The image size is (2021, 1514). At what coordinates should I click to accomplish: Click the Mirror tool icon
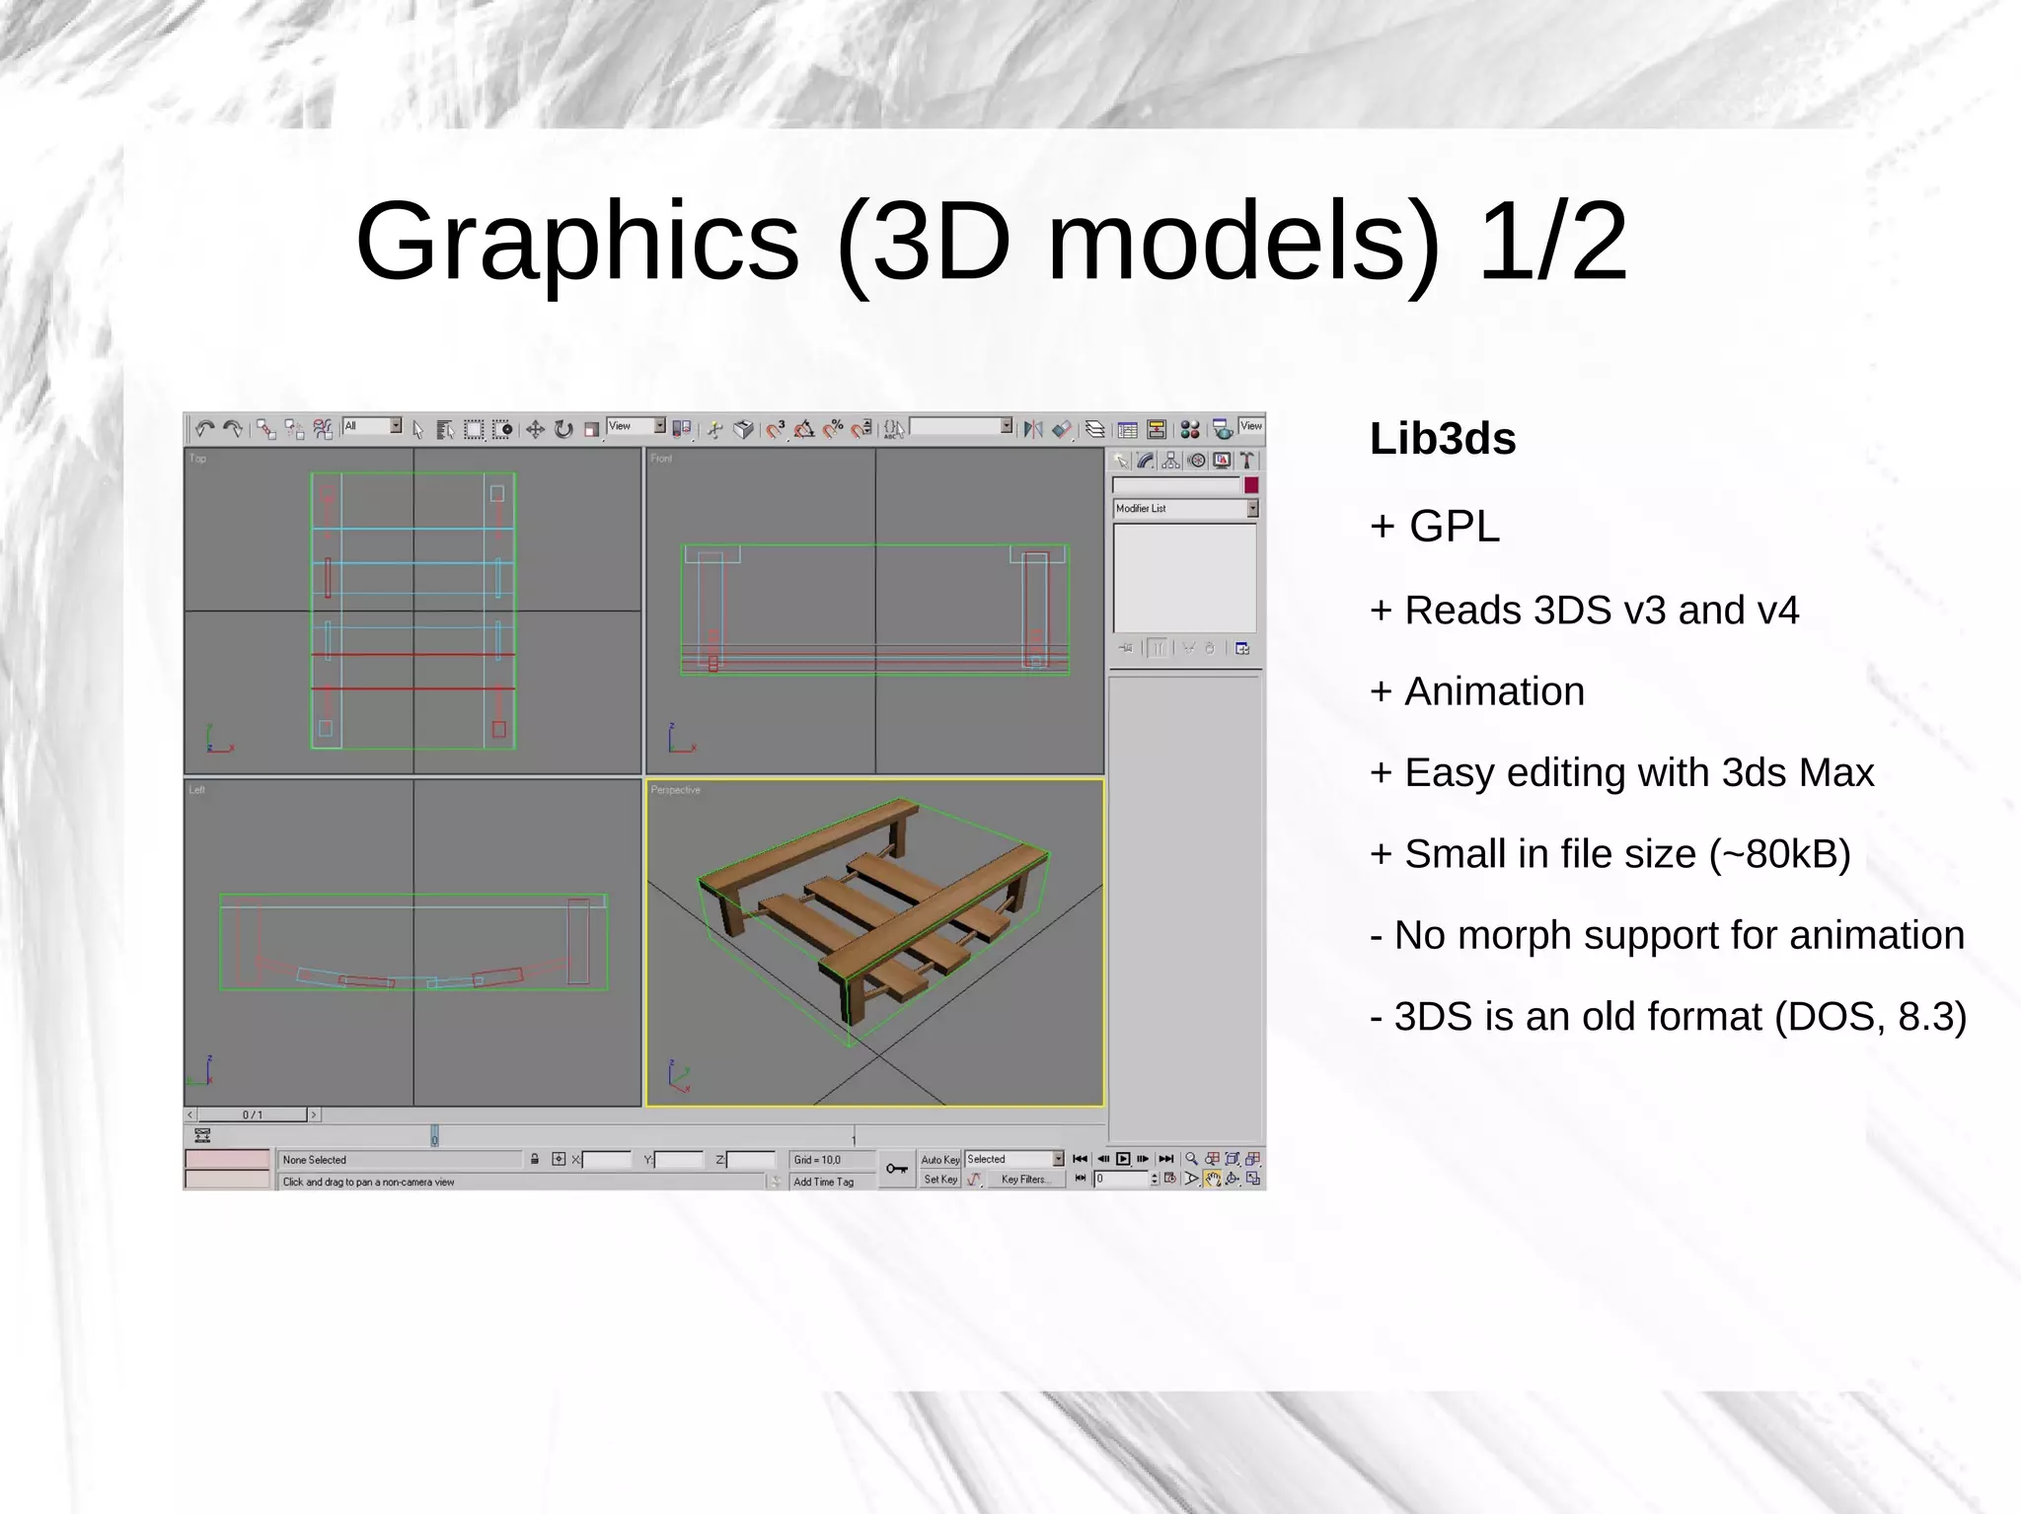click(1033, 429)
